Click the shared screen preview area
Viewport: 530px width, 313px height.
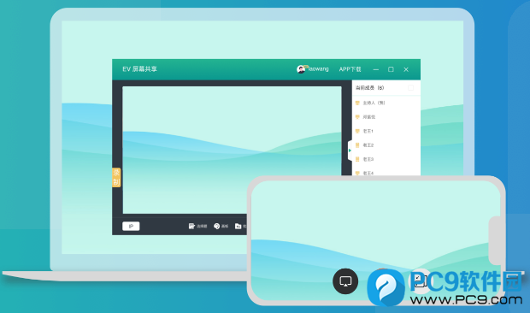coord(232,150)
